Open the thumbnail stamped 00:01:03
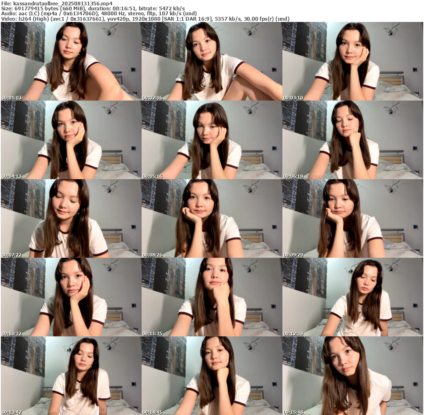 [71, 61]
